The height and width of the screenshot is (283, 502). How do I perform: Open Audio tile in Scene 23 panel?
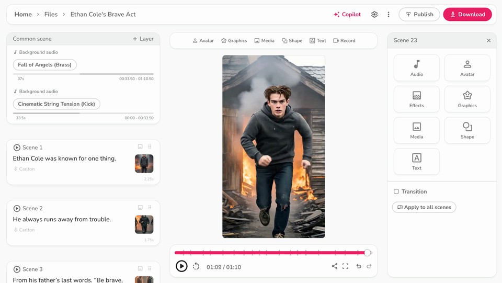point(417,68)
